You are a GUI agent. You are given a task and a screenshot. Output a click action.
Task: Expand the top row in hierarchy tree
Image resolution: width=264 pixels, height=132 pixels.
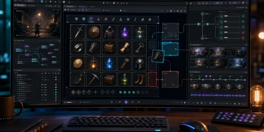tap(15, 75)
